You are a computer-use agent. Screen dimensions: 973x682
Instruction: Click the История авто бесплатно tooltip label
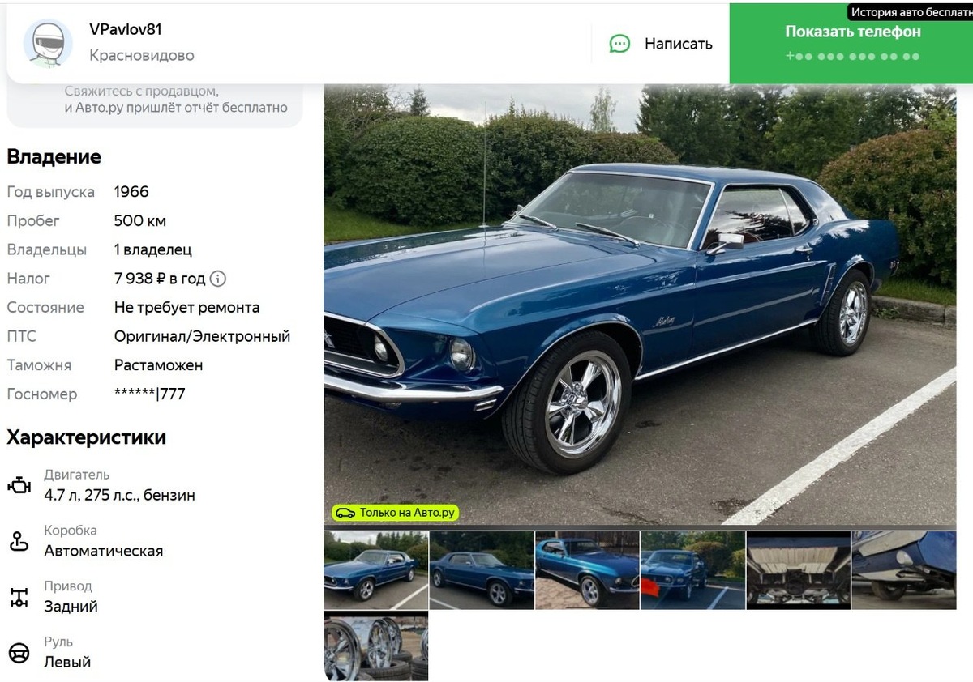click(911, 12)
